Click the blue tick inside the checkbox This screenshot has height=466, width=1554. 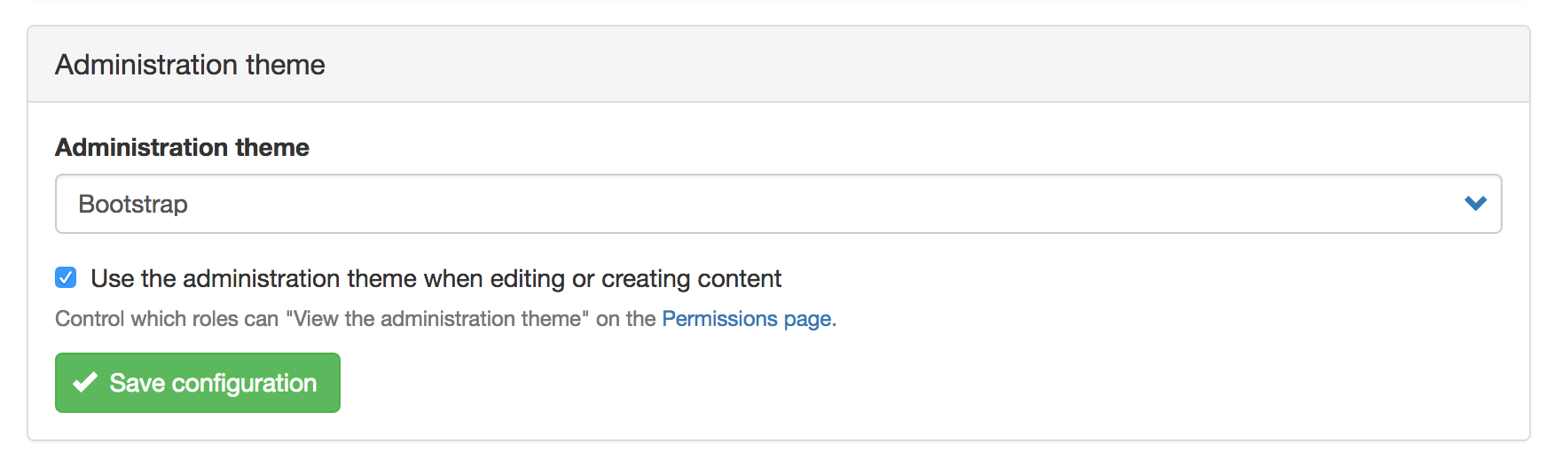(x=66, y=278)
